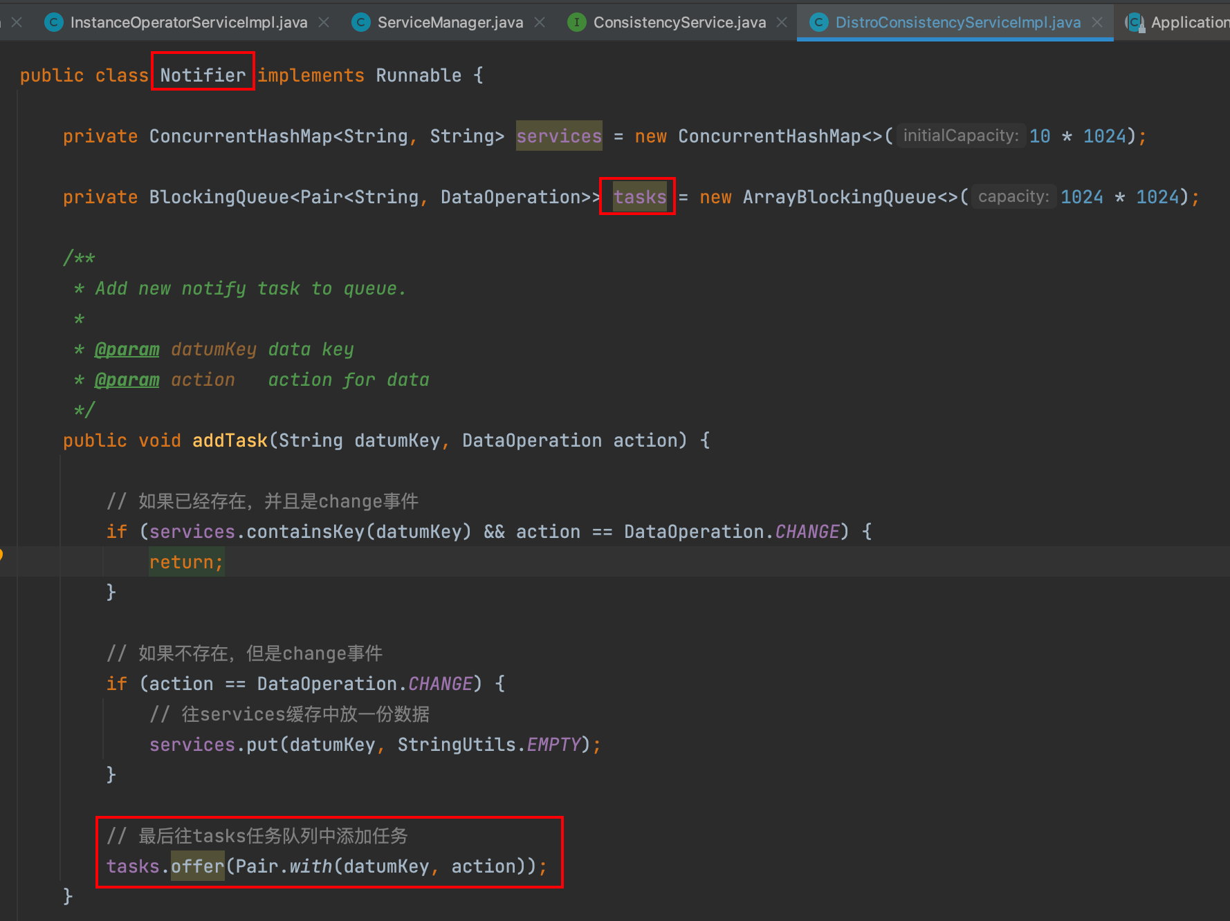1230x921 pixels.
Task: Click class icon on DistroConsistencyServiceImpl.java tab
Action: coord(819,22)
